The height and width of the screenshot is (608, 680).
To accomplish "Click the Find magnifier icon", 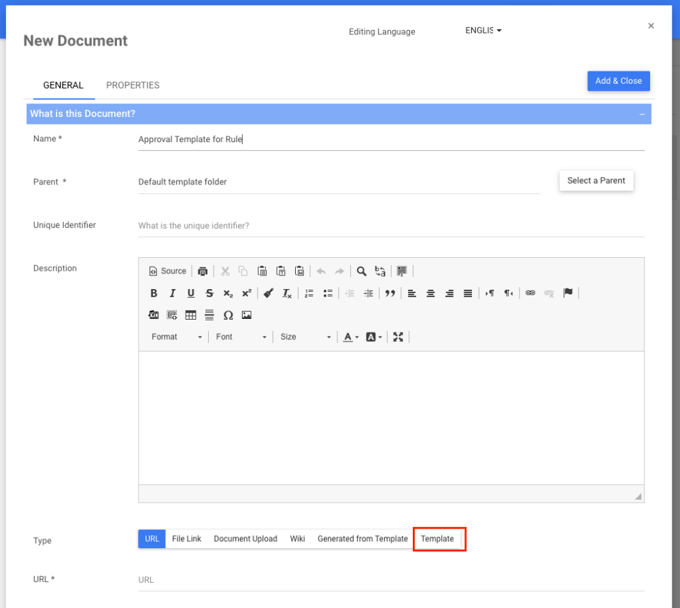I will point(362,271).
